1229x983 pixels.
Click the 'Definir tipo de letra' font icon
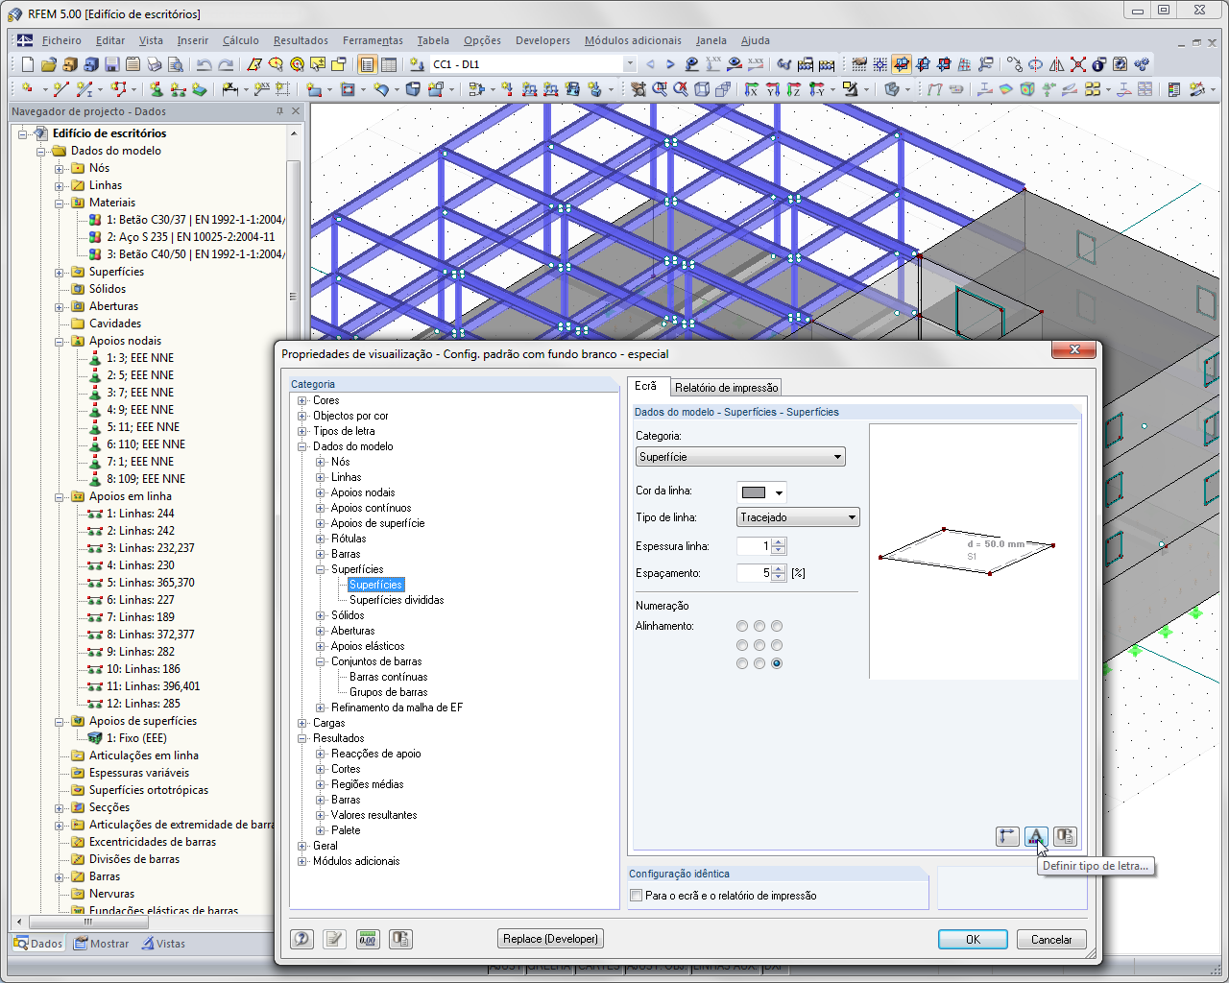click(1036, 836)
